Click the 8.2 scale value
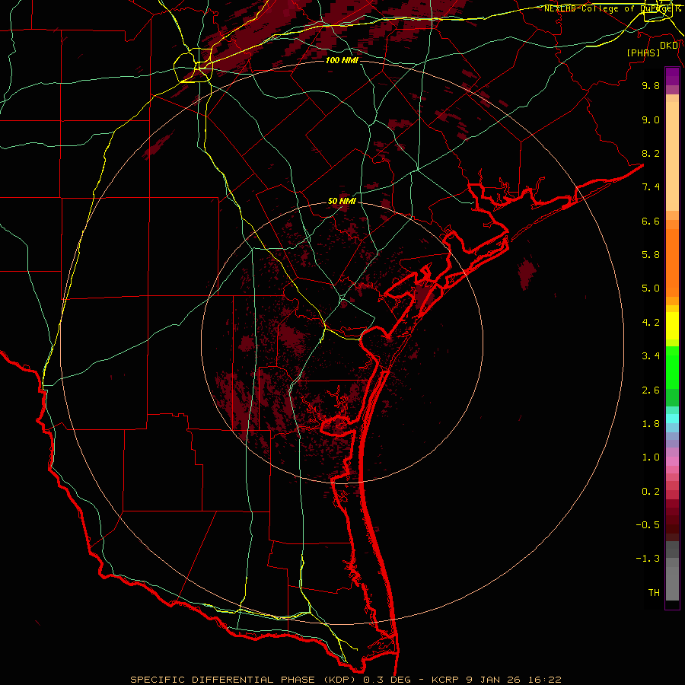 [x=651, y=153]
